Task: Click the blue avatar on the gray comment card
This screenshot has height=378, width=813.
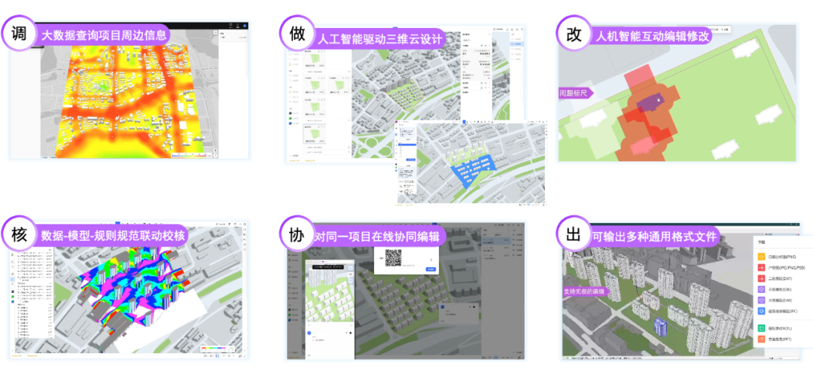Action: 443,307
